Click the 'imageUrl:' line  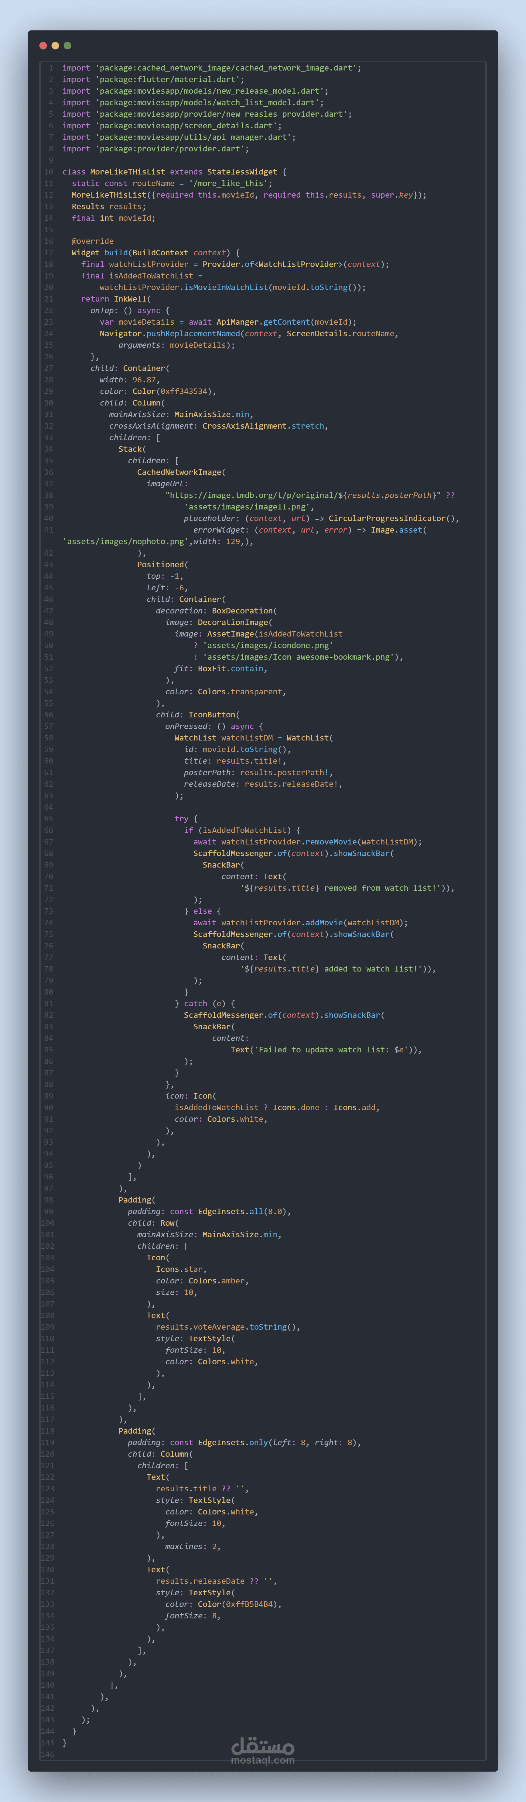[167, 483]
